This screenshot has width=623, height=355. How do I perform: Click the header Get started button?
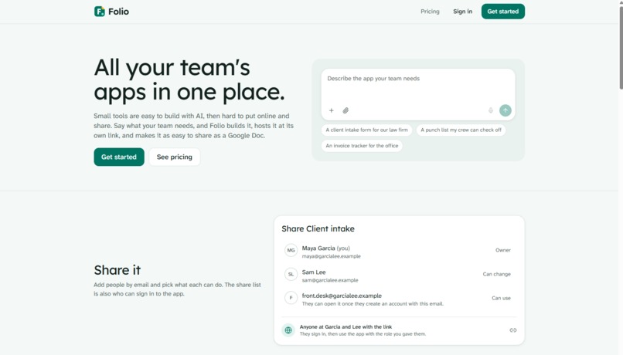click(x=503, y=12)
